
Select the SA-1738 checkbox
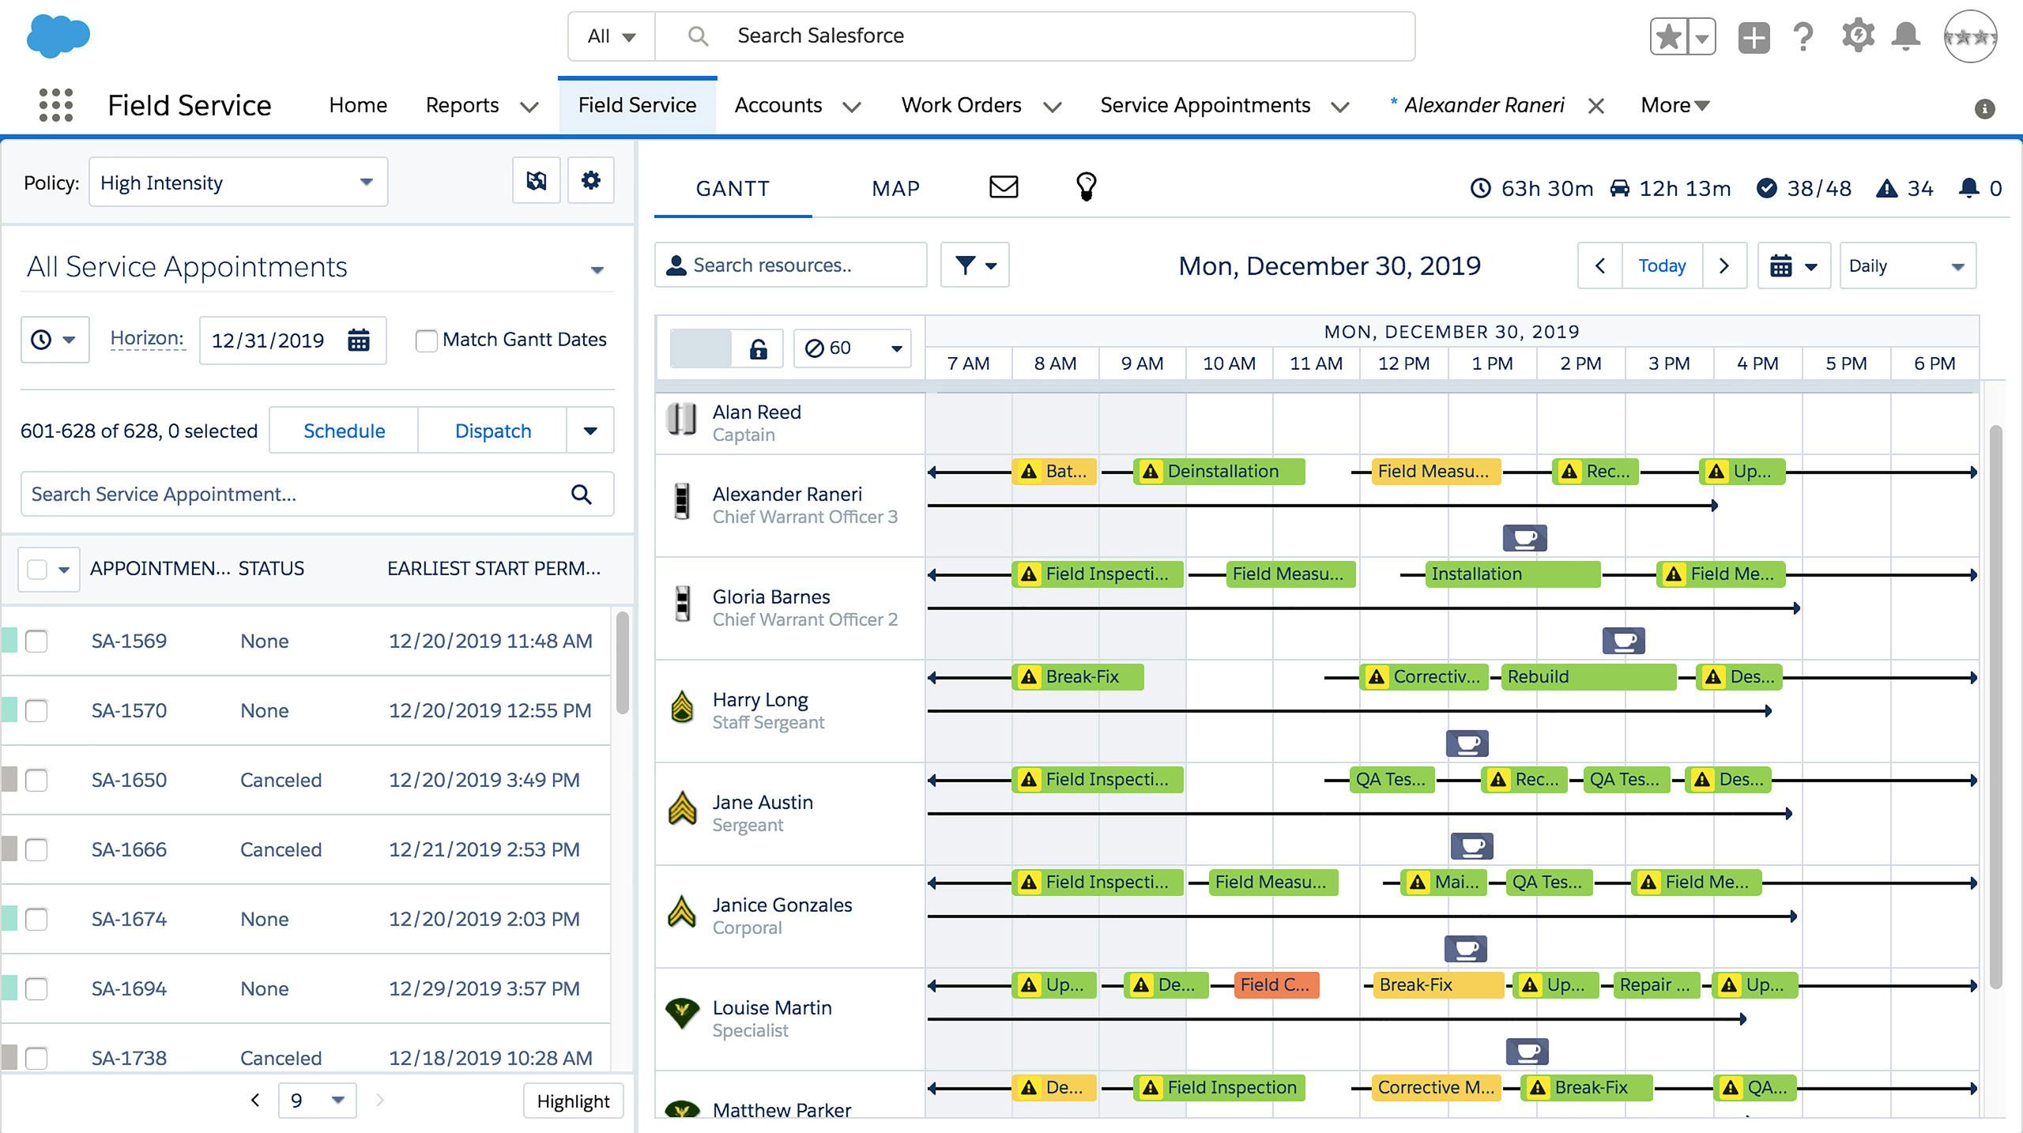point(36,1058)
